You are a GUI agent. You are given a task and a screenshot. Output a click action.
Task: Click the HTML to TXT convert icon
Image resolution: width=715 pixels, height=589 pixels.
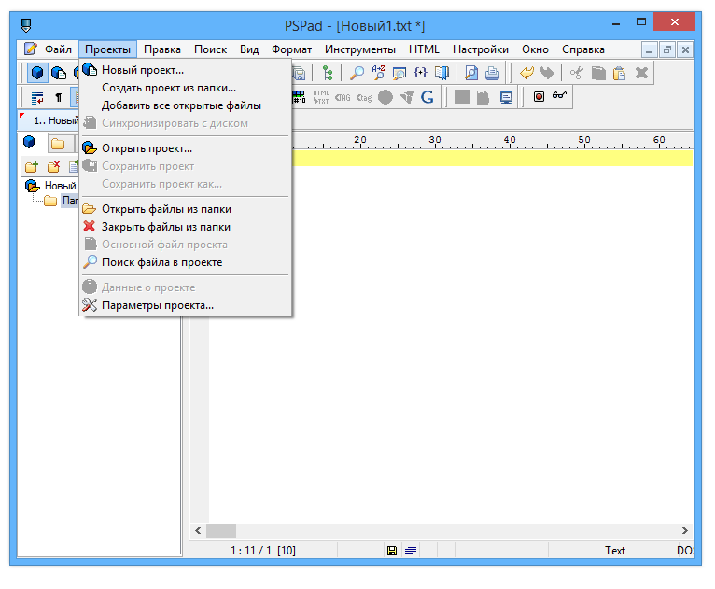pos(320,97)
